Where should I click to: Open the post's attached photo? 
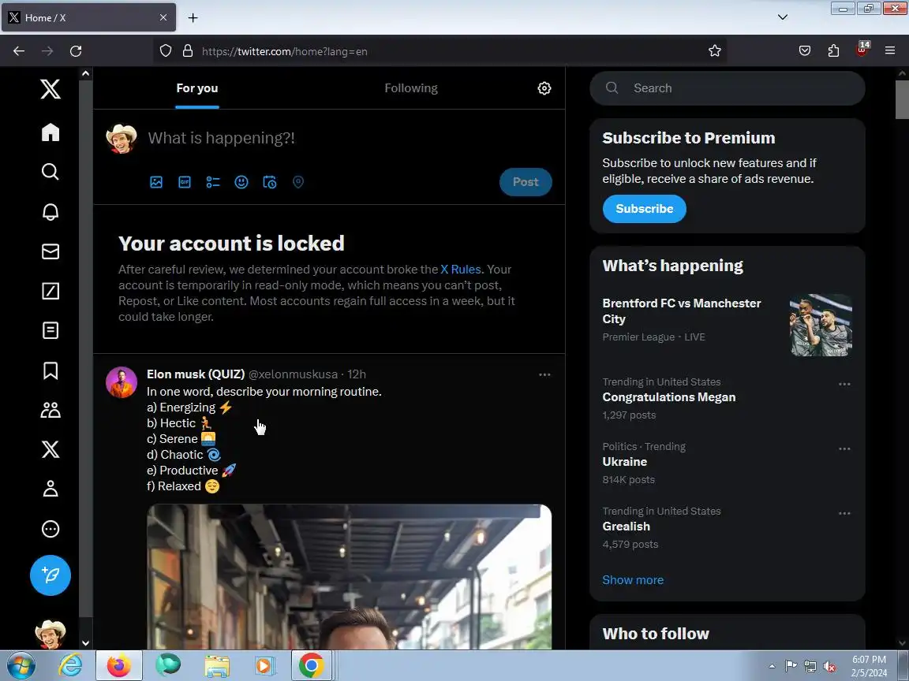[349, 577]
